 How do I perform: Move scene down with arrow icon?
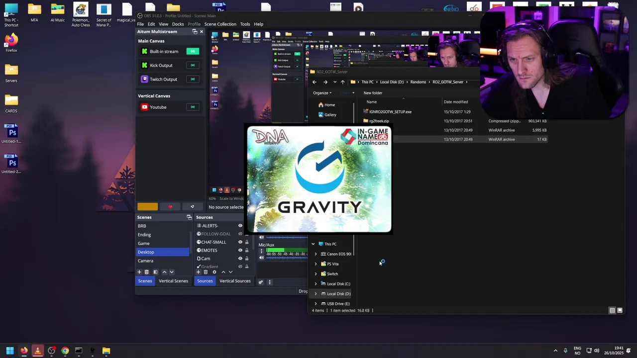(172, 272)
